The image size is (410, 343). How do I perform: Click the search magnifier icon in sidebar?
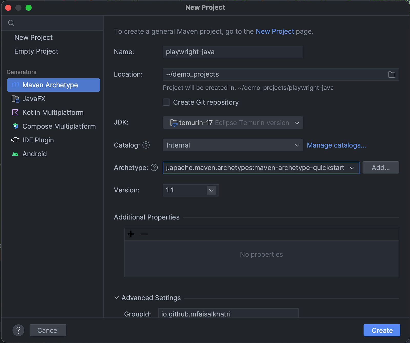pos(11,23)
